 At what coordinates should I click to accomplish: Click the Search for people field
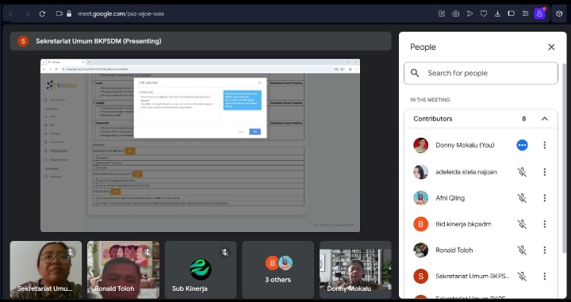481,73
